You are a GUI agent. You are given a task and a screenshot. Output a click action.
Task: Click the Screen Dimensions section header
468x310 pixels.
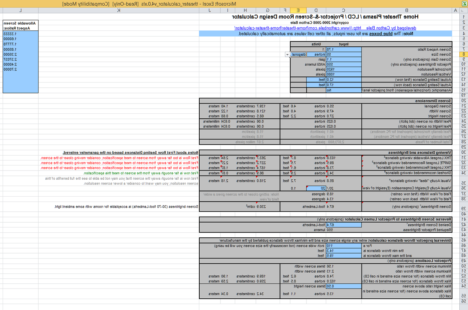click(x=325, y=101)
